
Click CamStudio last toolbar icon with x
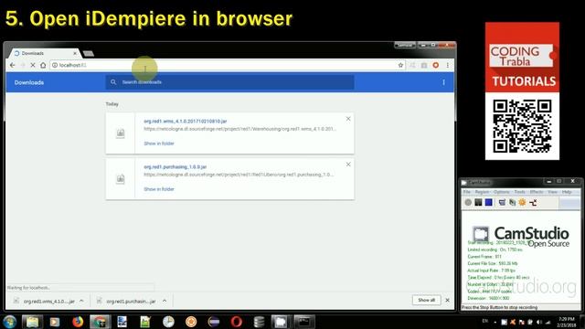[533, 203]
